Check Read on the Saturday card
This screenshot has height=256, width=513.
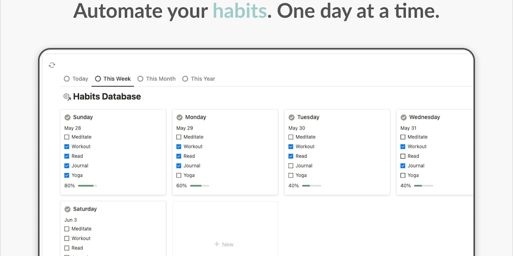click(x=67, y=248)
